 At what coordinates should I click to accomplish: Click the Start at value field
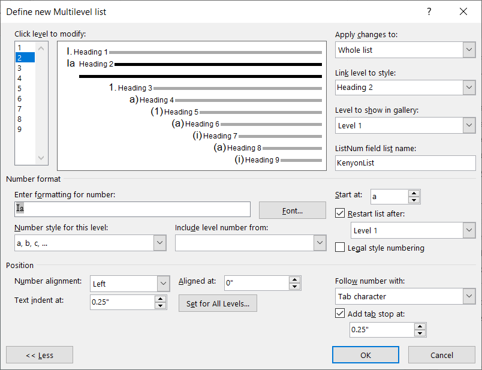390,197
